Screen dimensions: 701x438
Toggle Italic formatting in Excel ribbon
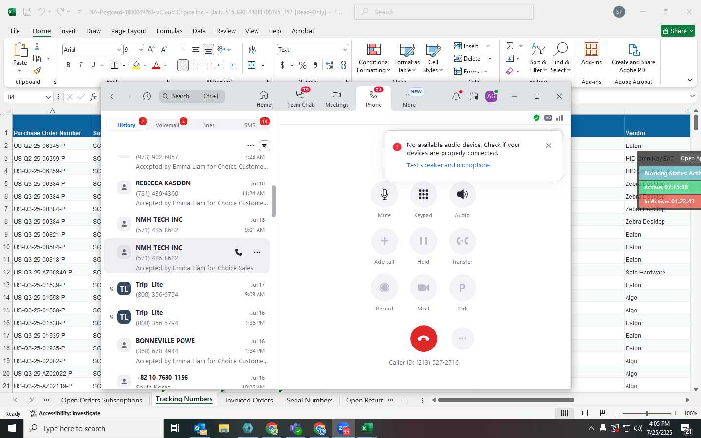(80, 65)
